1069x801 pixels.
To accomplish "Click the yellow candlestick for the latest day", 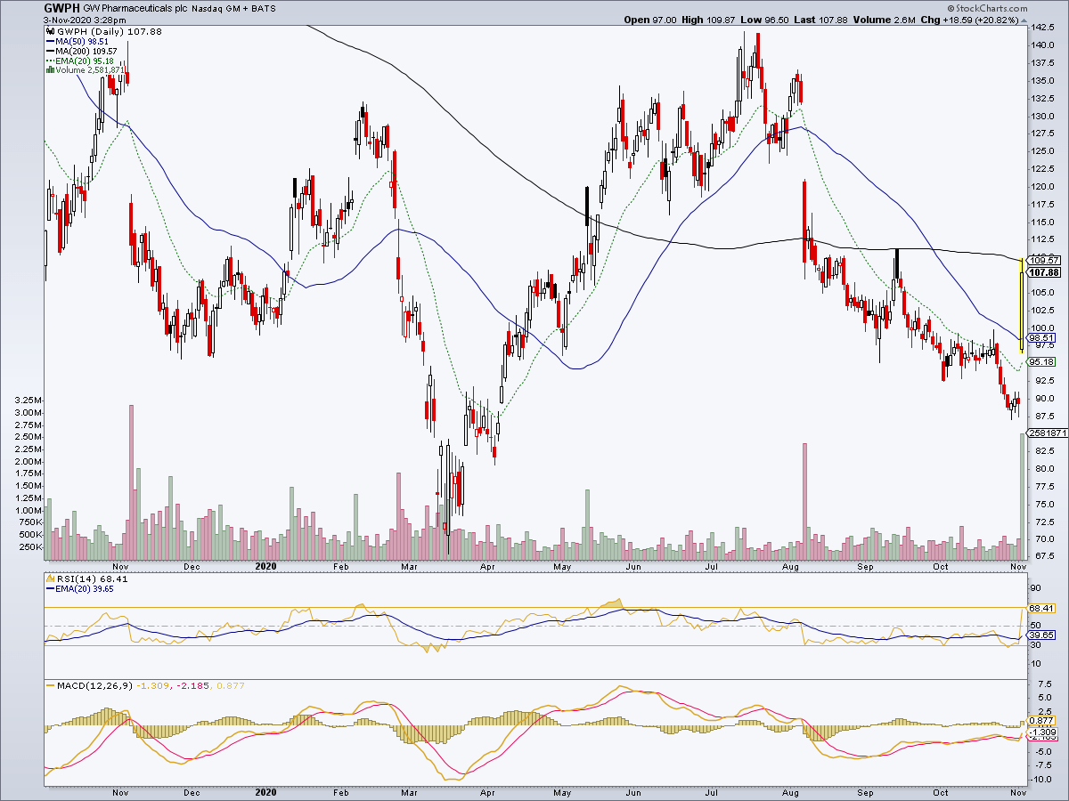I will (x=1020, y=304).
